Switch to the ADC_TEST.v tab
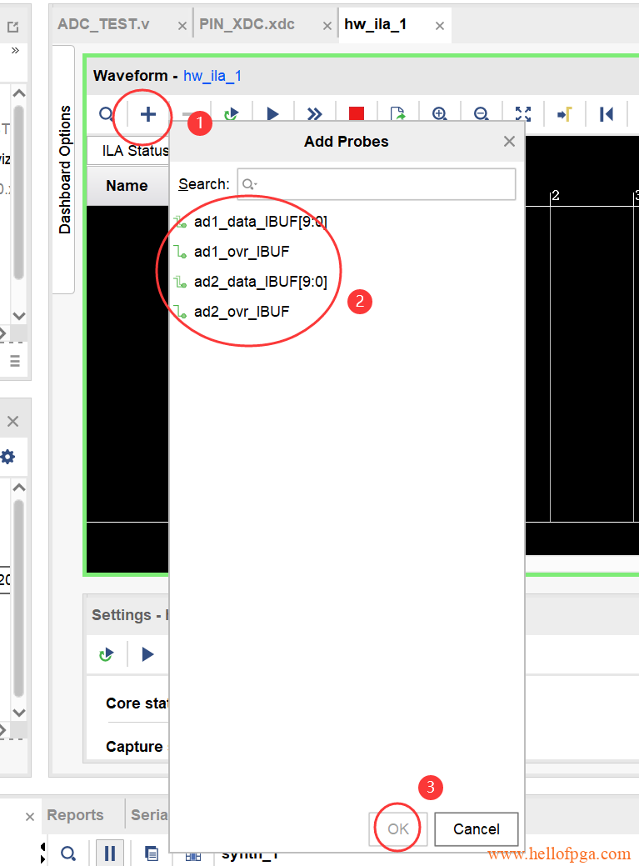The width and height of the screenshot is (639, 866). click(104, 24)
